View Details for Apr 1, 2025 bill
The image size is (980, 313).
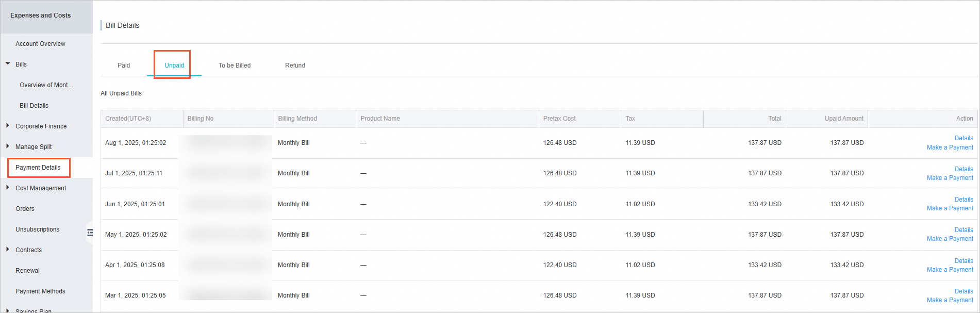[964, 261]
